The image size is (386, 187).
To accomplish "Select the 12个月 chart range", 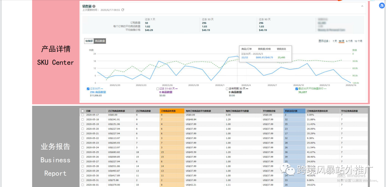I will 358,41.
